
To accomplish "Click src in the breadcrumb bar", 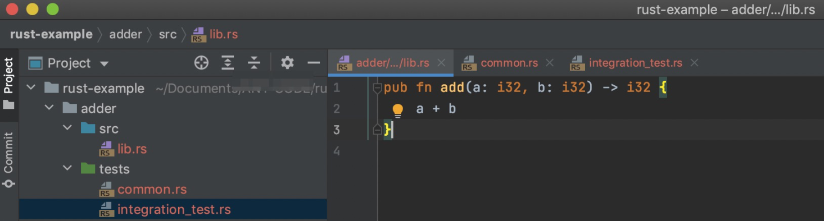I will (167, 34).
